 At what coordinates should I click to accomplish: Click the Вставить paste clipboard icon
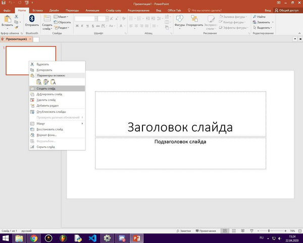coord(8,19)
